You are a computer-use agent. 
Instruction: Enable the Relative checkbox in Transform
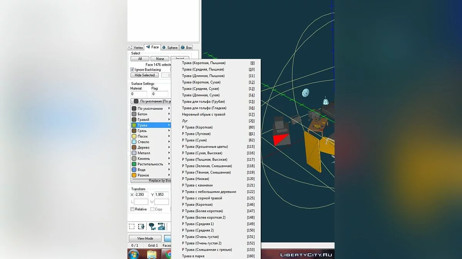point(132,210)
